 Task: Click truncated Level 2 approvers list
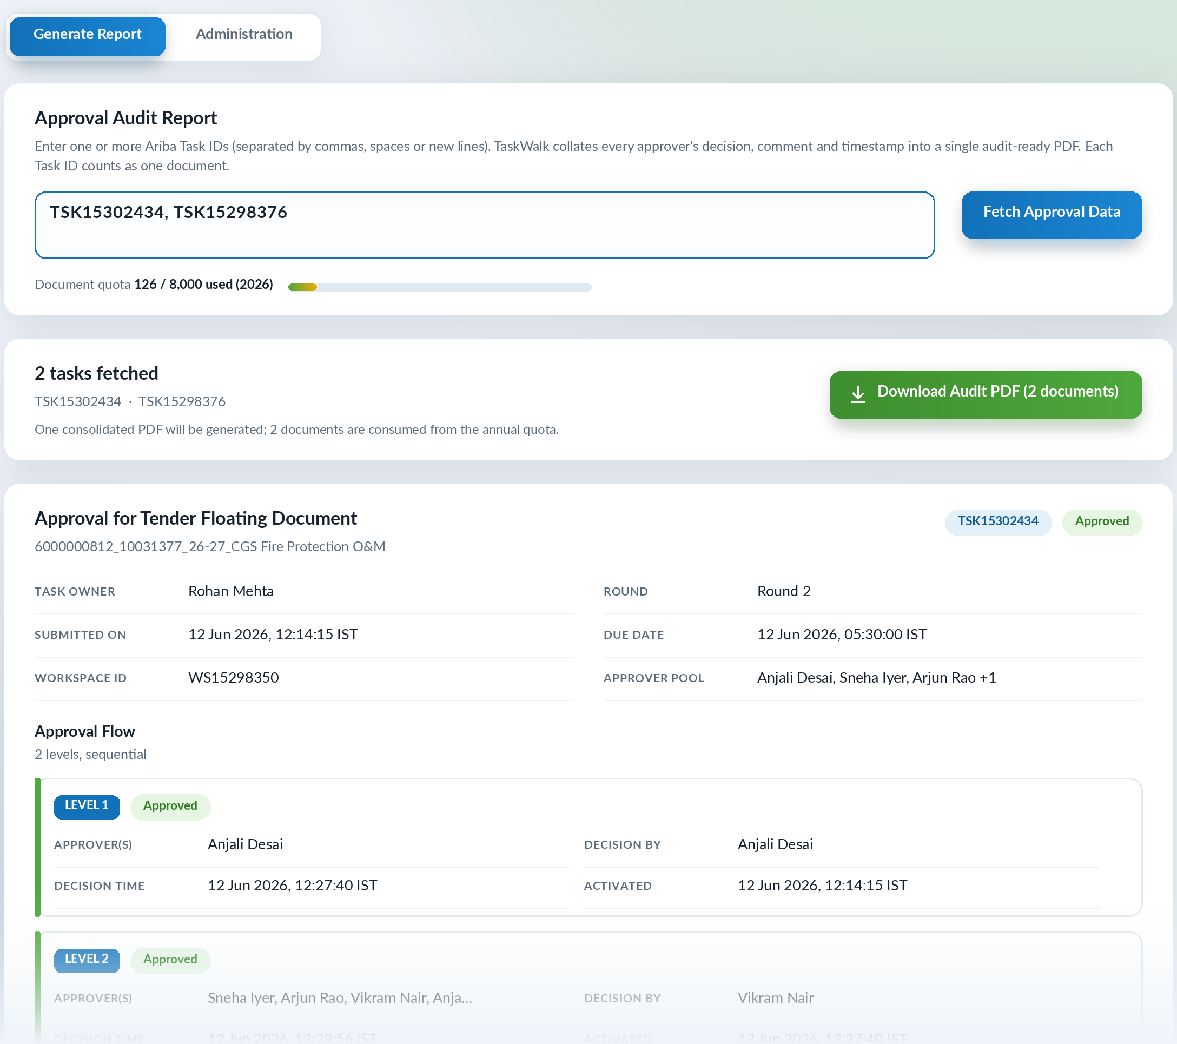[x=340, y=999]
